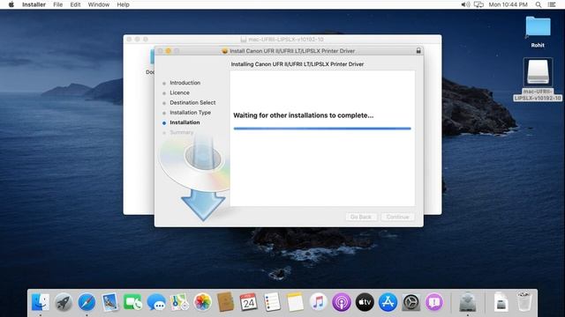
Task: Open the Window menu
Action: (98, 4)
